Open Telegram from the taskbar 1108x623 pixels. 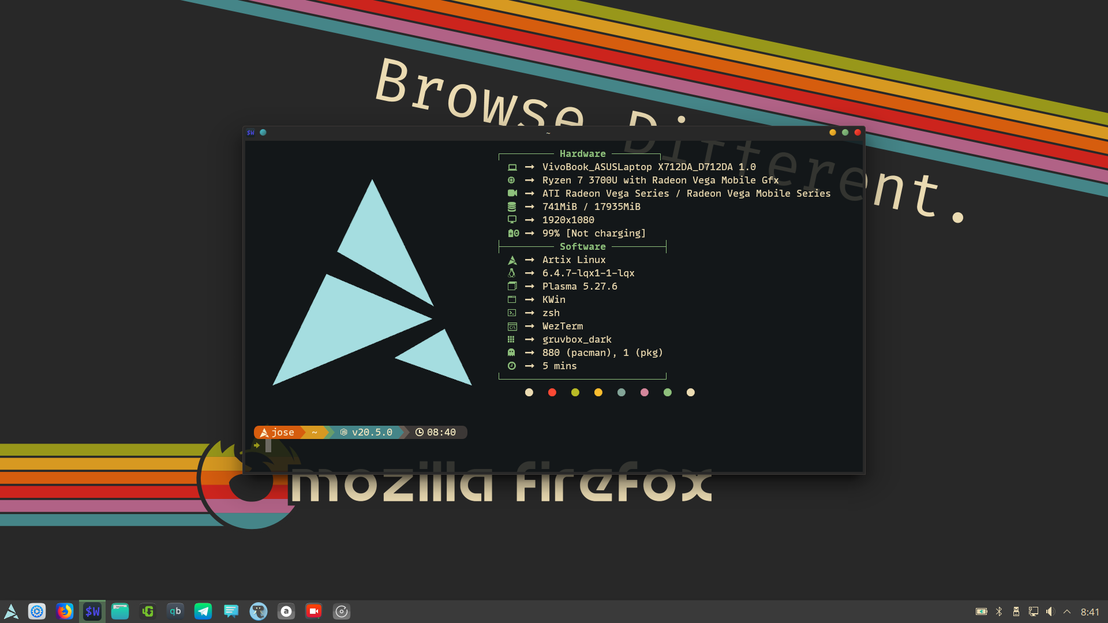(203, 611)
